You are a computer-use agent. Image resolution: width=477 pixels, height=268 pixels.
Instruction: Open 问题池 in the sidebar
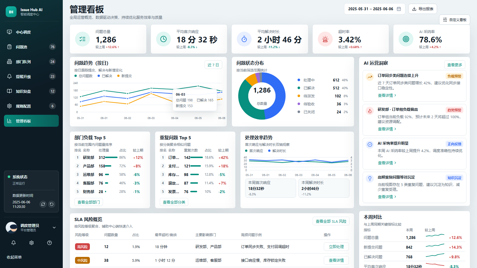tap(31, 47)
